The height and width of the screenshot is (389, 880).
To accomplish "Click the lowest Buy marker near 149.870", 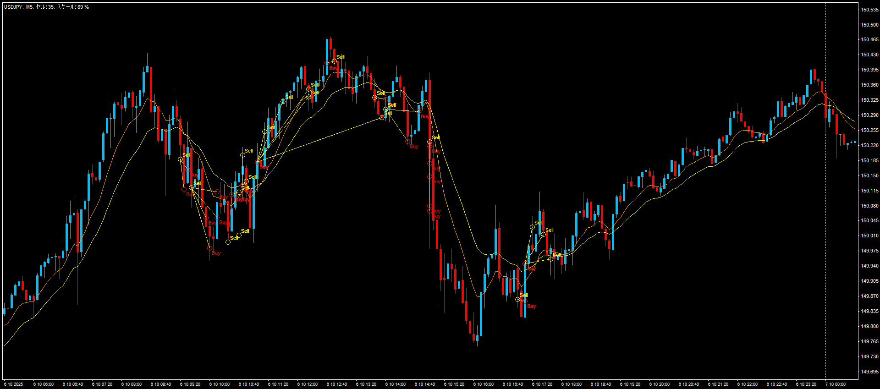I will [531, 306].
